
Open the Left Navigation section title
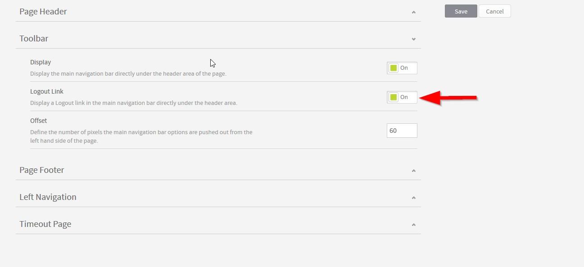tap(48, 197)
